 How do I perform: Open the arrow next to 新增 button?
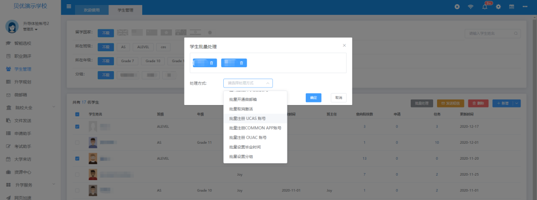pos(517,103)
